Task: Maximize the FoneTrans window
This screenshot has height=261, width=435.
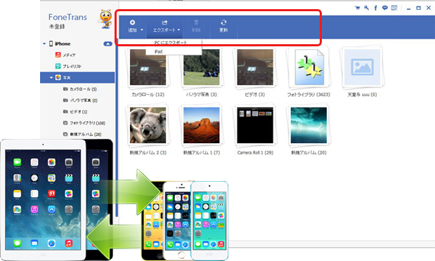Action: (x=418, y=8)
